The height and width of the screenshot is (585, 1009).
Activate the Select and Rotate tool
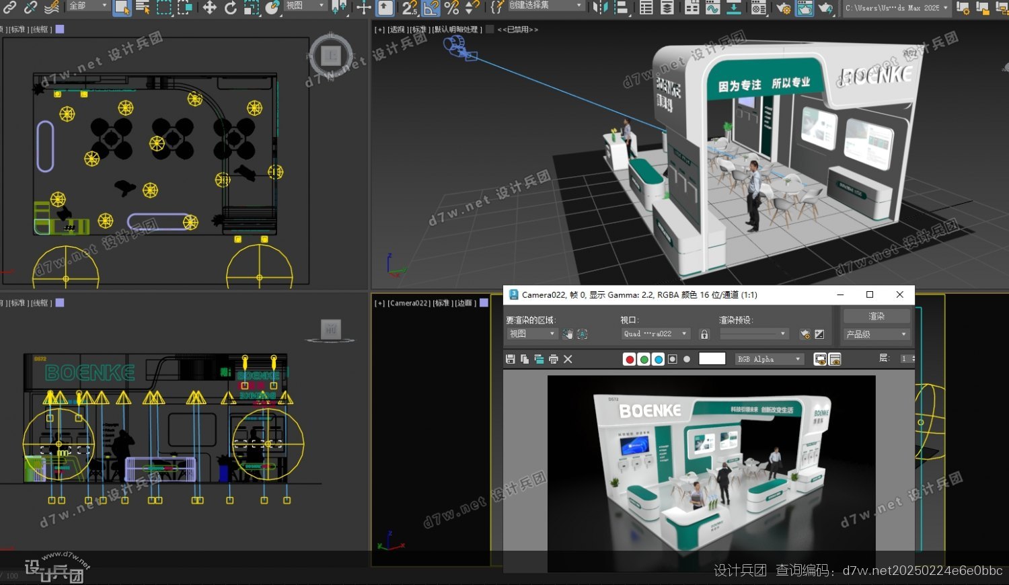[x=230, y=7]
